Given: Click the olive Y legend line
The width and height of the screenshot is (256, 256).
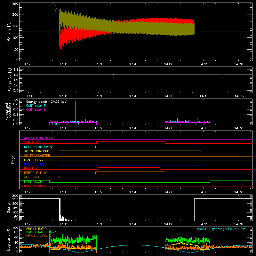Looking at the screenshot, I should tap(38, 11).
